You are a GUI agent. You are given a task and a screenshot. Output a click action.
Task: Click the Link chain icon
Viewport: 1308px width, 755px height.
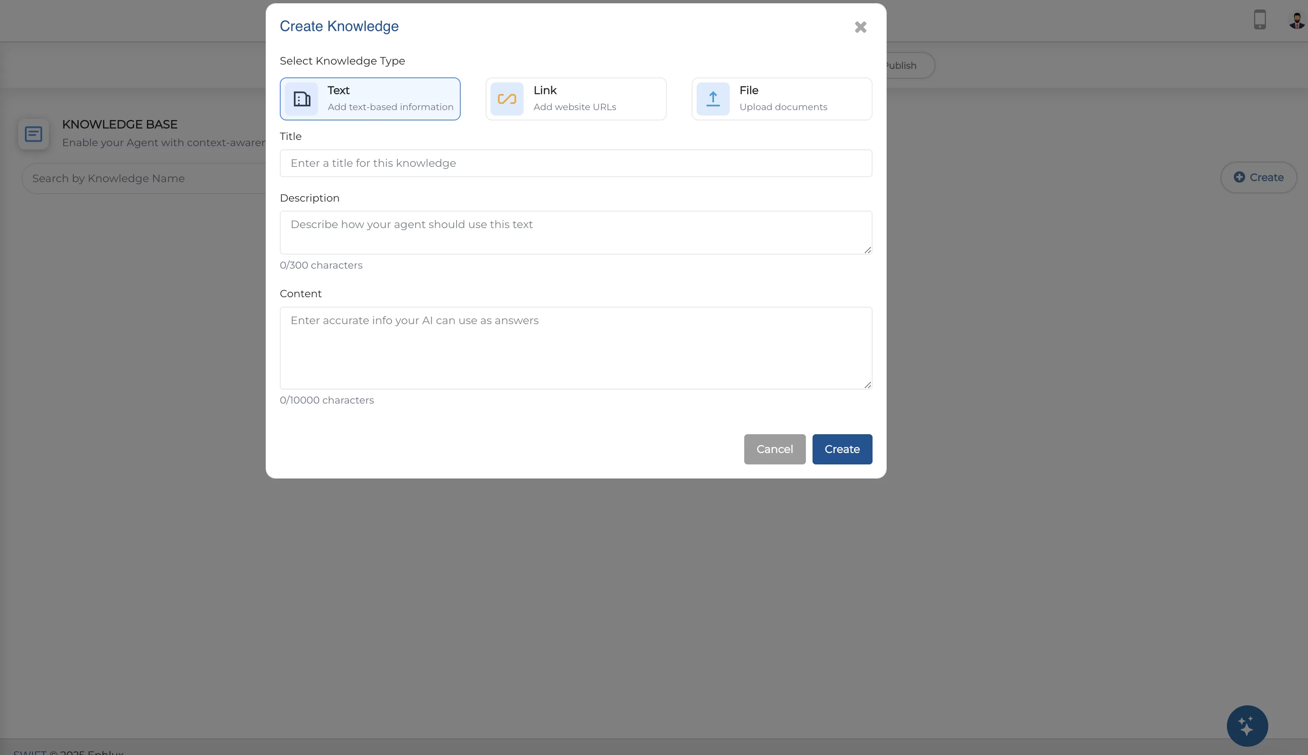(x=507, y=99)
